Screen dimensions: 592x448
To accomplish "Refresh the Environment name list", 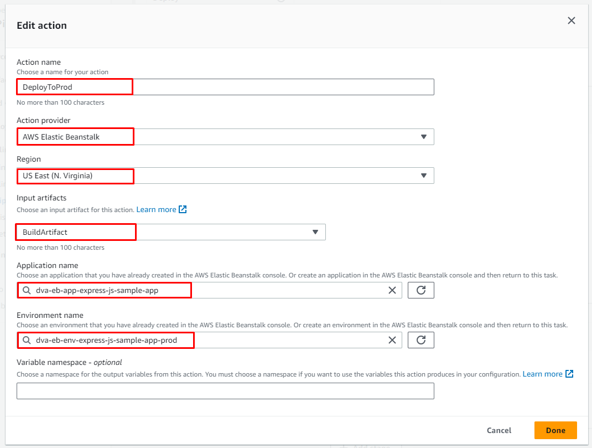I will pyautogui.click(x=420, y=341).
